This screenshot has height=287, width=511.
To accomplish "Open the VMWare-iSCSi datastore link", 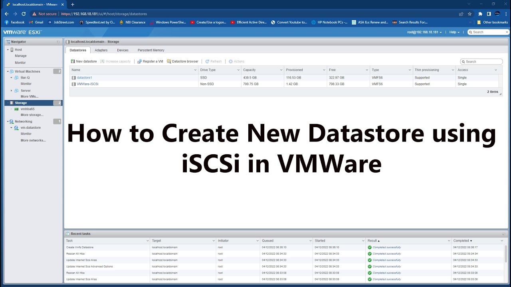I will 87,84.
